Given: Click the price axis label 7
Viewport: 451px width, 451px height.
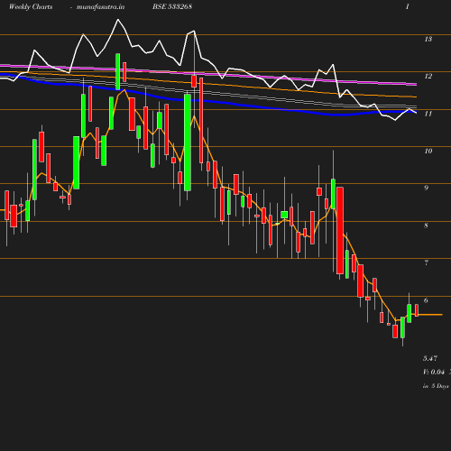Looking at the screenshot, I should tap(426, 262).
